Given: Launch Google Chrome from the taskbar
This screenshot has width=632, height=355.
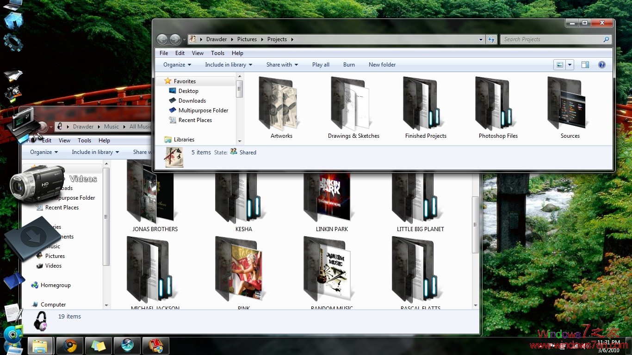Looking at the screenshot, I should click(69, 345).
